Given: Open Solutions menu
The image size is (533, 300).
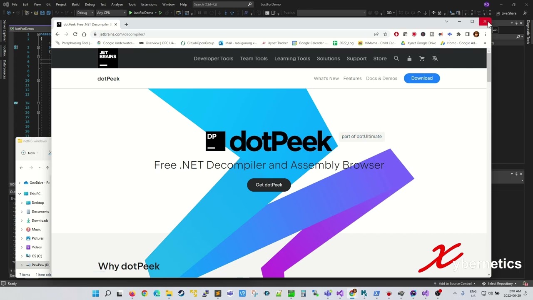Looking at the screenshot, I should tap(328, 58).
